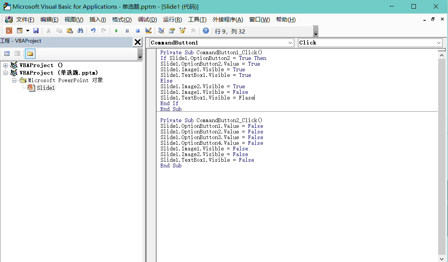Click 'Private Sub CommandButton2_Click()' line
Screen dimensions: 448x262
[x=211, y=120]
